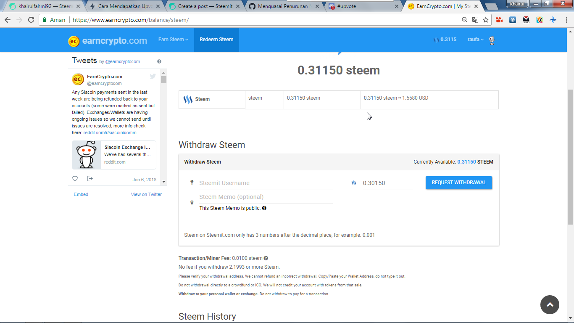Screen dimensions: 574x323
Task: Click the tweet widget scroll up arrow
Action: click(x=164, y=72)
